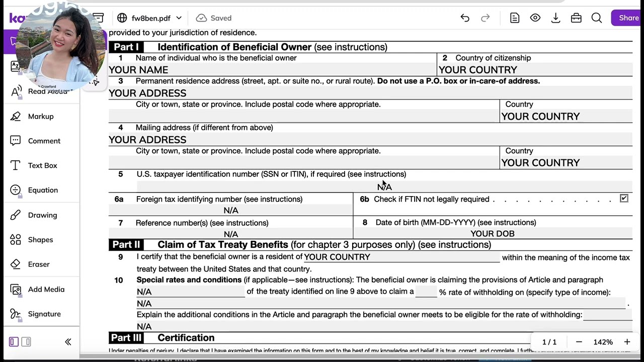Select the Markup tool
Viewport: 644px width, 362px height.
[41, 116]
